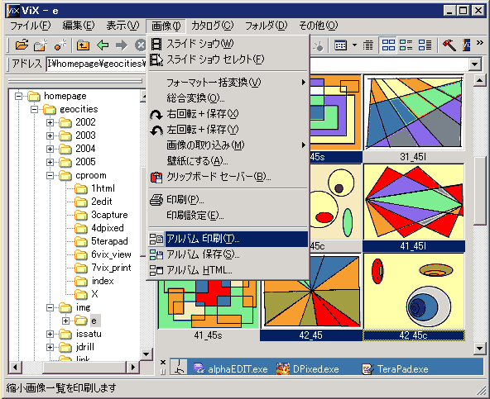The height and width of the screenshot is (399, 490).
Task: Switch to large thumbnail view icon
Action: tap(388, 45)
